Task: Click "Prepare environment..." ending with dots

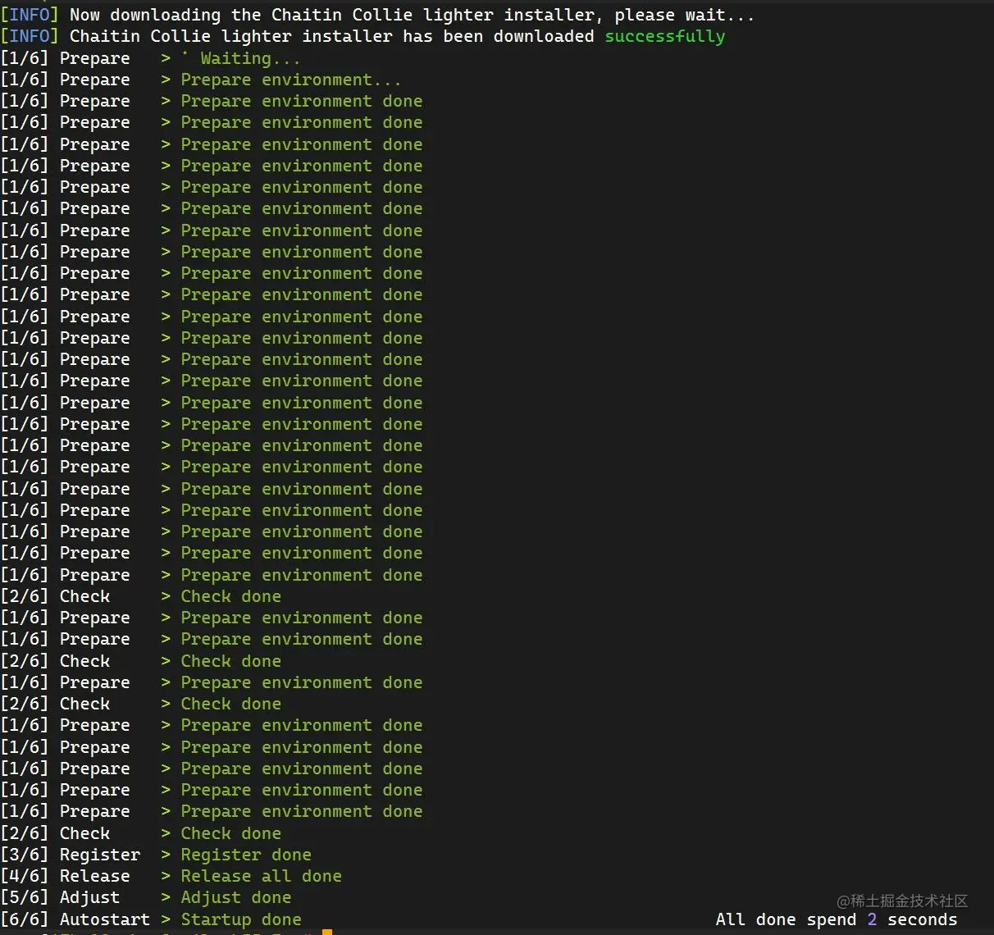Action: (x=291, y=80)
